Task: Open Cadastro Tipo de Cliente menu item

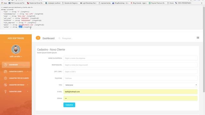Action: click(x=16, y=78)
